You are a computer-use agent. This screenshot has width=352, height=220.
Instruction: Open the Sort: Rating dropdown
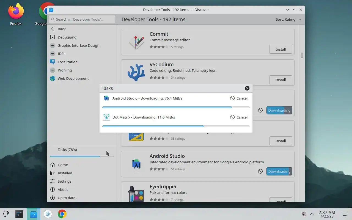coord(288,19)
